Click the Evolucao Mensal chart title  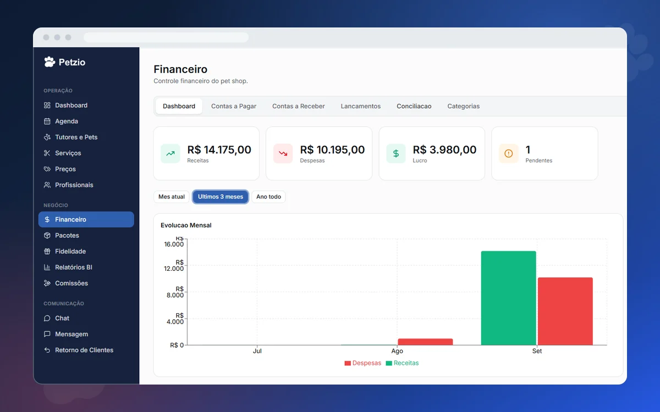coord(186,225)
